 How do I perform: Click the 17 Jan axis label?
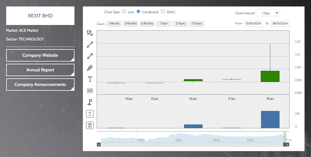tap(232, 99)
